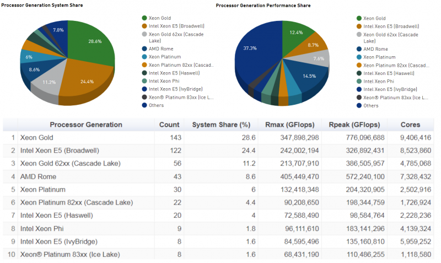Select the Xeon Gold table row name

pyautogui.click(x=36, y=137)
